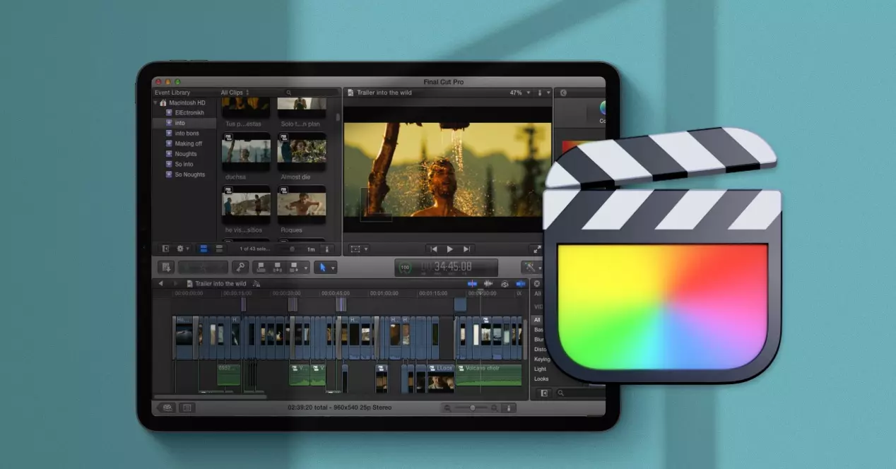This screenshot has height=469, width=896.
Task: Open the viewer transform tool dropdown
Action: coord(358,249)
